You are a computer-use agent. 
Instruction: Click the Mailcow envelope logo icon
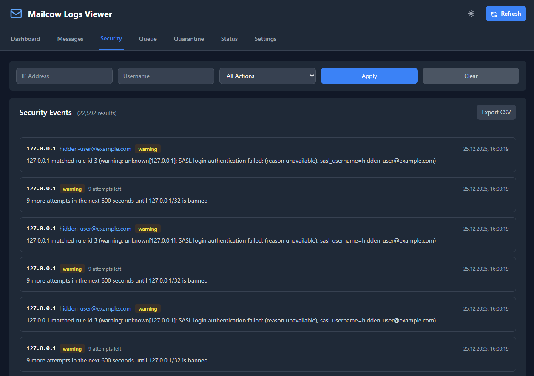(x=16, y=14)
